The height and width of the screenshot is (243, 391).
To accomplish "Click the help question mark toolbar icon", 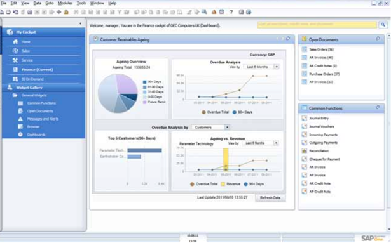I will (x=231, y=11).
